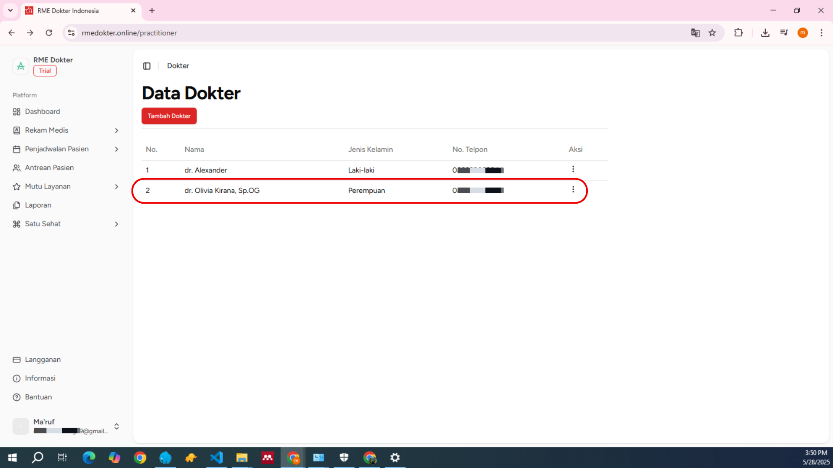Click the Google Translate icon

click(695, 33)
